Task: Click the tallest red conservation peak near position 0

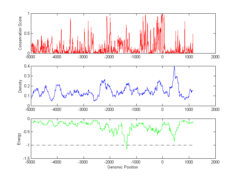Action: click(162, 15)
